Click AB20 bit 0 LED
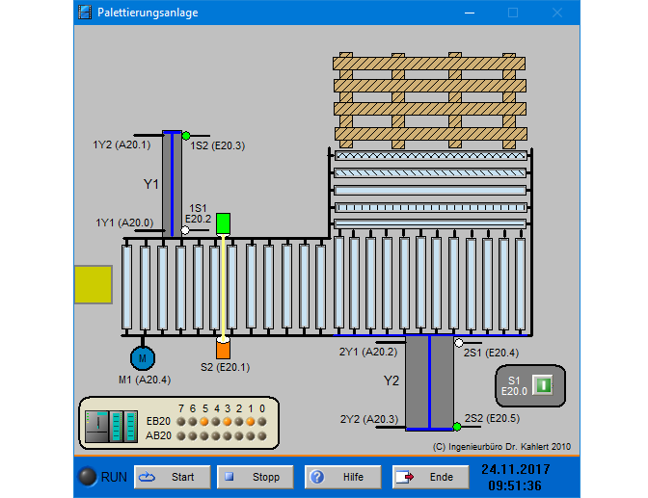The image size is (648, 498). (x=262, y=435)
